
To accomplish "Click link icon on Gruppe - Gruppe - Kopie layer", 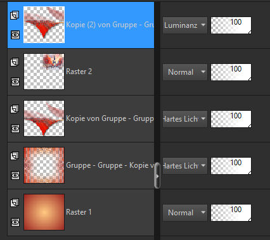I will (15, 156).
